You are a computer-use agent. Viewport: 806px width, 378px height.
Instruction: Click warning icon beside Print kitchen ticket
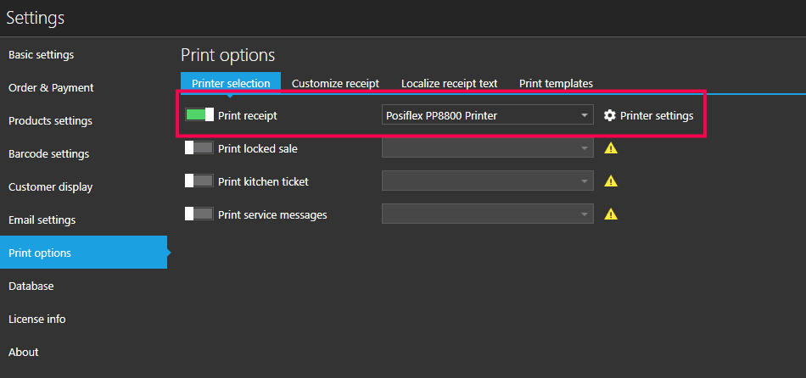coord(610,181)
